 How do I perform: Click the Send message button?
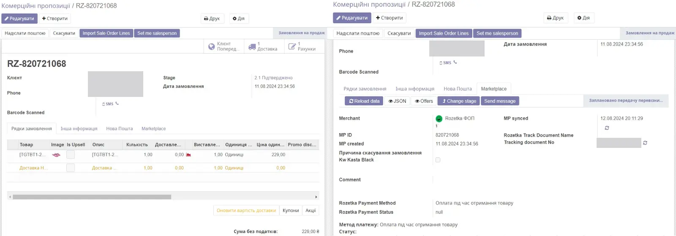pyautogui.click(x=500, y=101)
